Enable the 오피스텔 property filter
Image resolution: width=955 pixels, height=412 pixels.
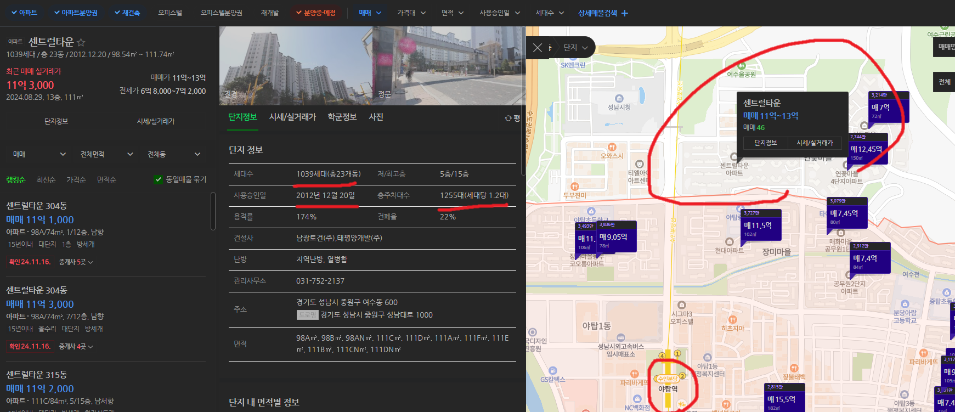point(170,13)
